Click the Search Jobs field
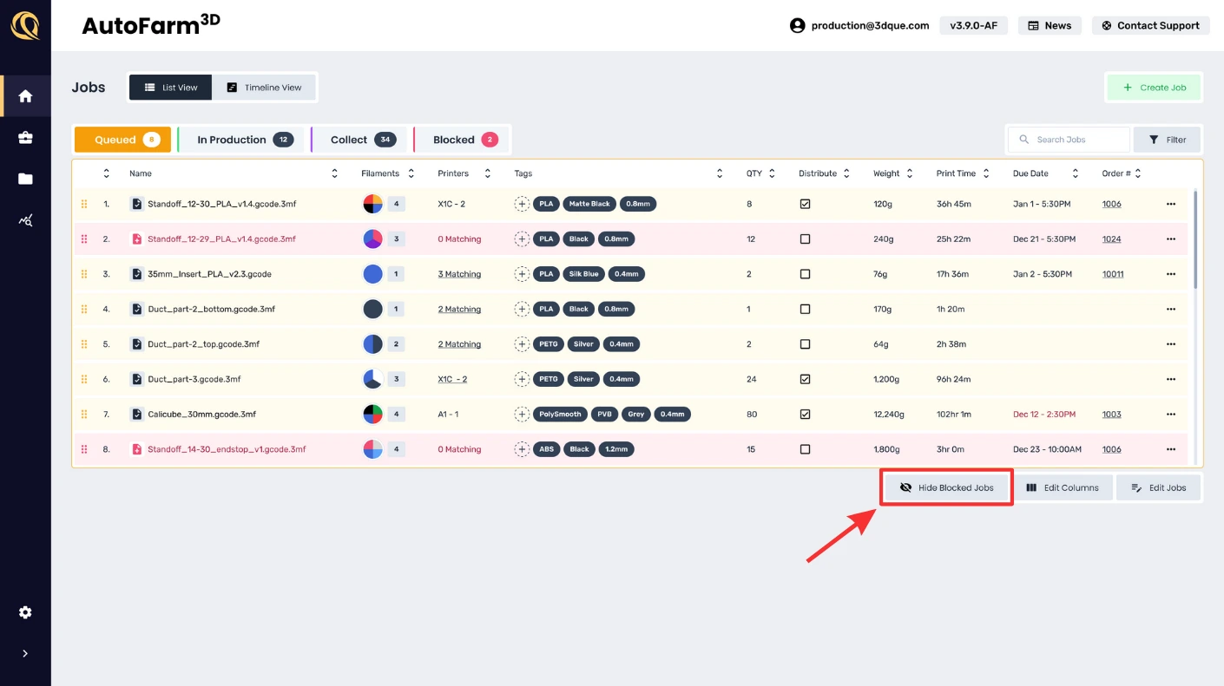This screenshot has width=1224, height=686. (x=1069, y=140)
